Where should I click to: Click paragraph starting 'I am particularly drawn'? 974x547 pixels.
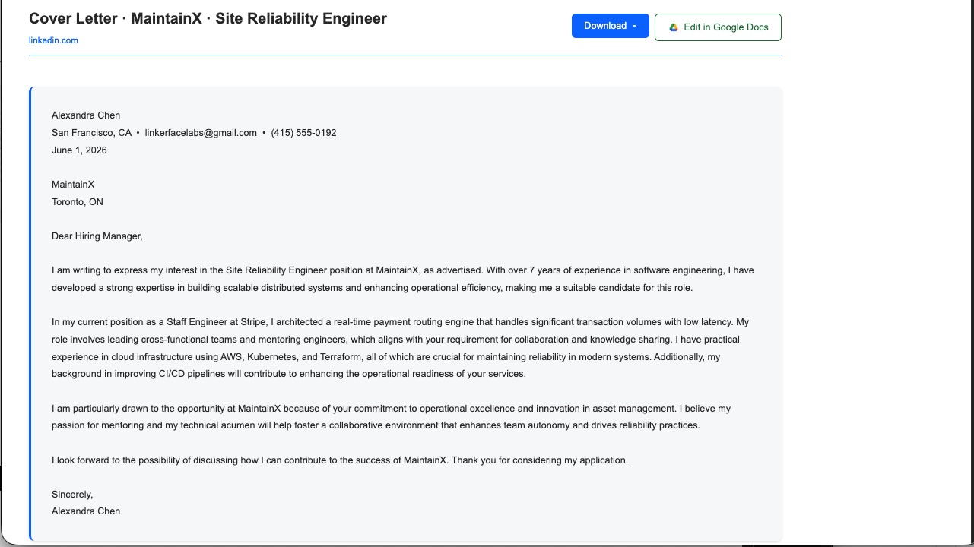(391, 417)
